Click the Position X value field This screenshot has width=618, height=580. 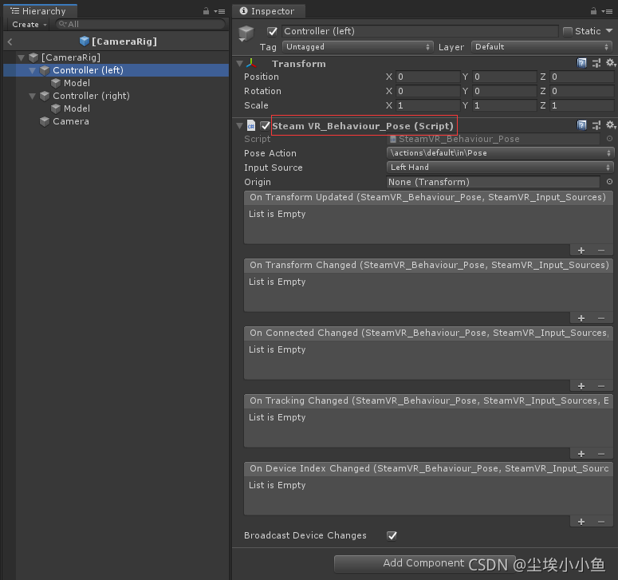pos(427,77)
